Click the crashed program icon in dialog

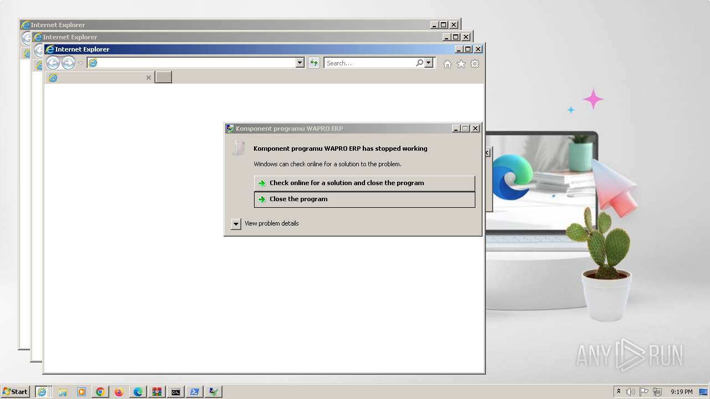(239, 149)
